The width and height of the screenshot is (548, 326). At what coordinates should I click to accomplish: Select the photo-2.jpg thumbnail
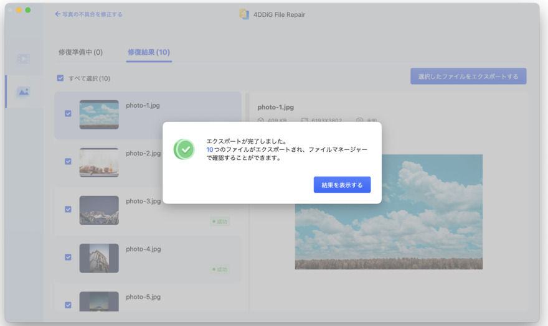(99, 162)
